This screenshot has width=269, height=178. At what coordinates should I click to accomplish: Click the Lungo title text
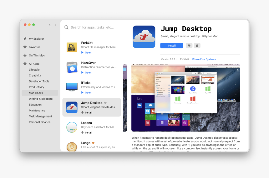[x=86, y=143]
